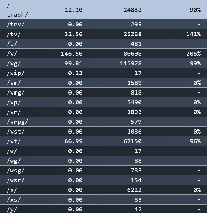Click the 67150 value in /vt/ row

pyautogui.click(x=133, y=141)
